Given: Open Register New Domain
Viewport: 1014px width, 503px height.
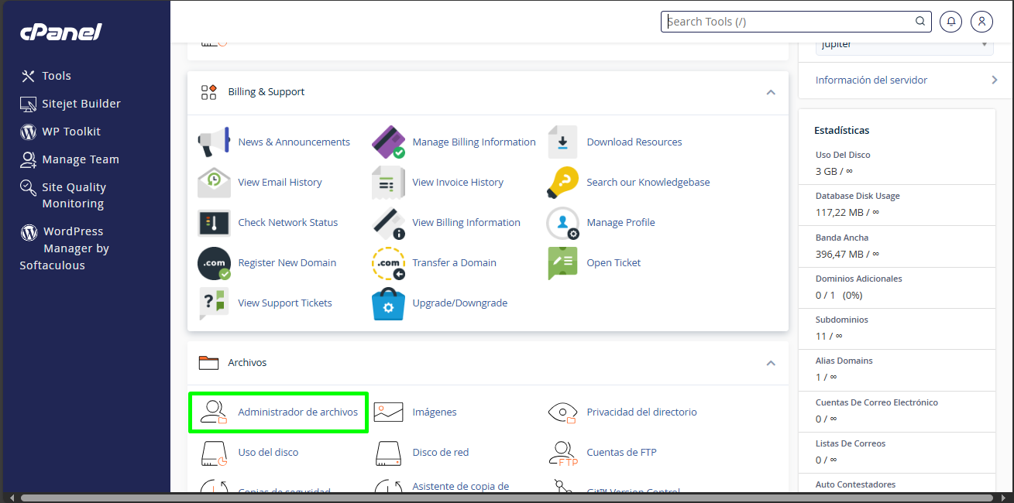Looking at the screenshot, I should pos(214,262).
